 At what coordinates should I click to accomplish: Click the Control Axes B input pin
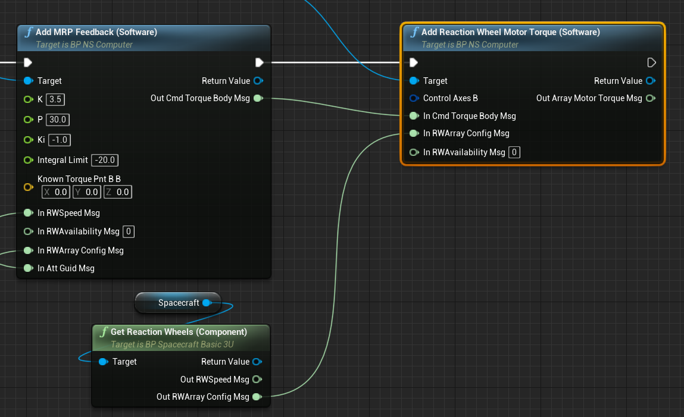414,98
